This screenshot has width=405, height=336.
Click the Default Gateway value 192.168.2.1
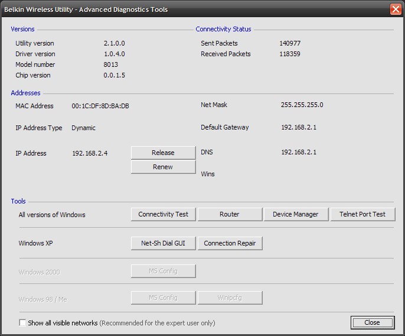pyautogui.click(x=299, y=127)
